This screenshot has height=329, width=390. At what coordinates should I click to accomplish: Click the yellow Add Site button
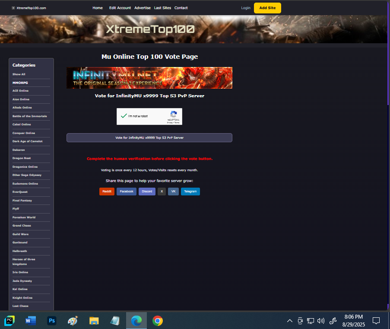click(x=267, y=8)
